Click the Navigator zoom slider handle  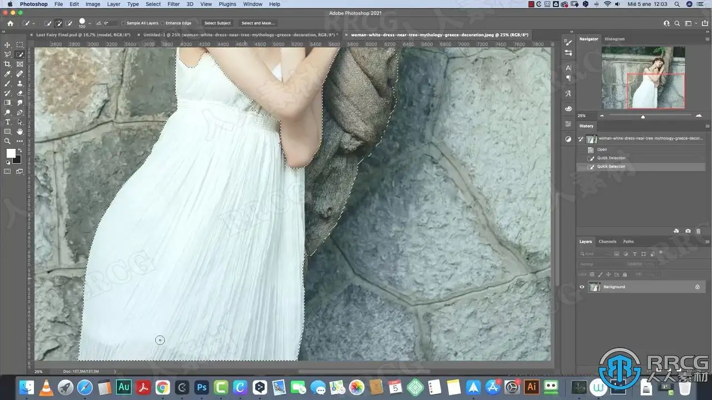tap(643, 117)
